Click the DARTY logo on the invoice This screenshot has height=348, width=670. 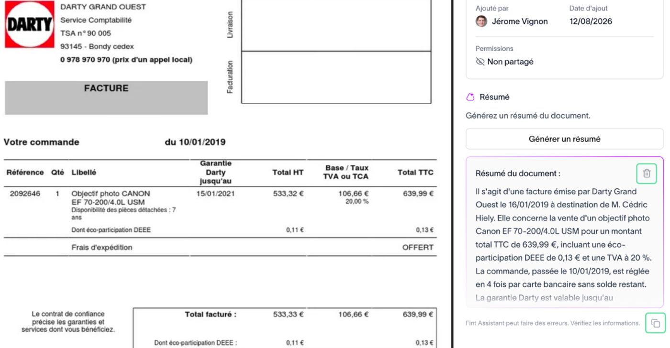tap(29, 24)
